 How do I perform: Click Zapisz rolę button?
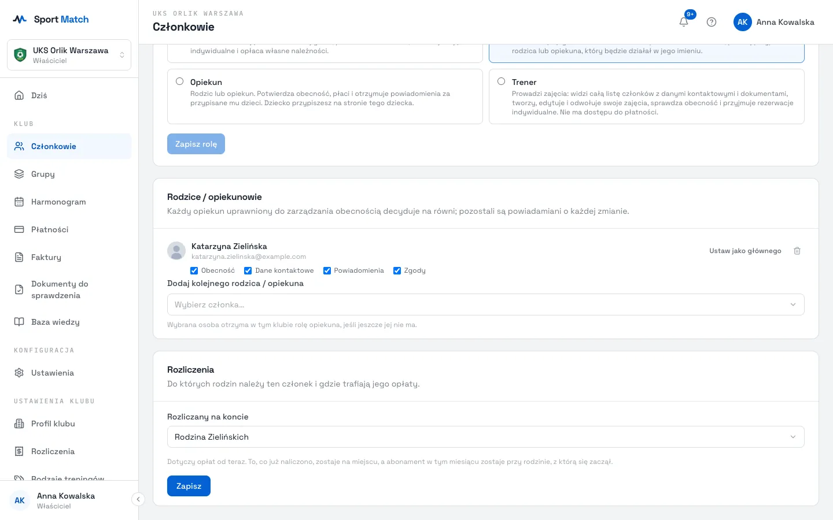(196, 144)
